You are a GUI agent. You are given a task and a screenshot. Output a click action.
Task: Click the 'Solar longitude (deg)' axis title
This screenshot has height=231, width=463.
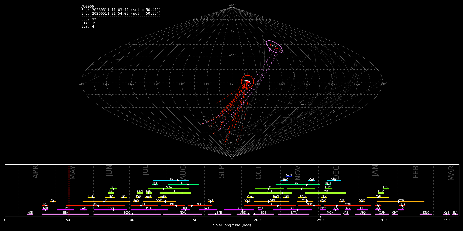232,225
